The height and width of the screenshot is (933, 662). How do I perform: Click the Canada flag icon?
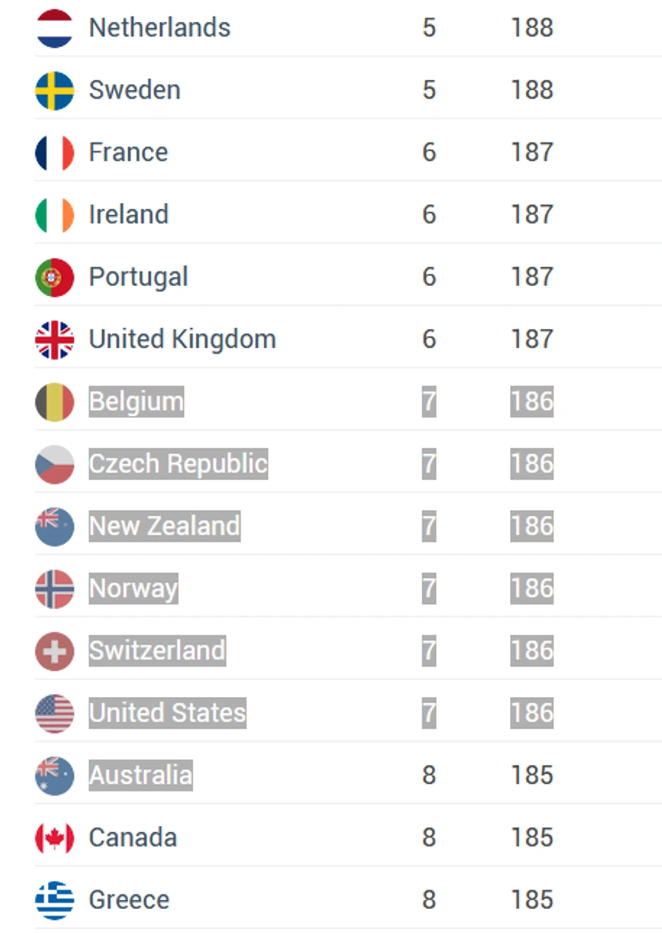[54, 838]
